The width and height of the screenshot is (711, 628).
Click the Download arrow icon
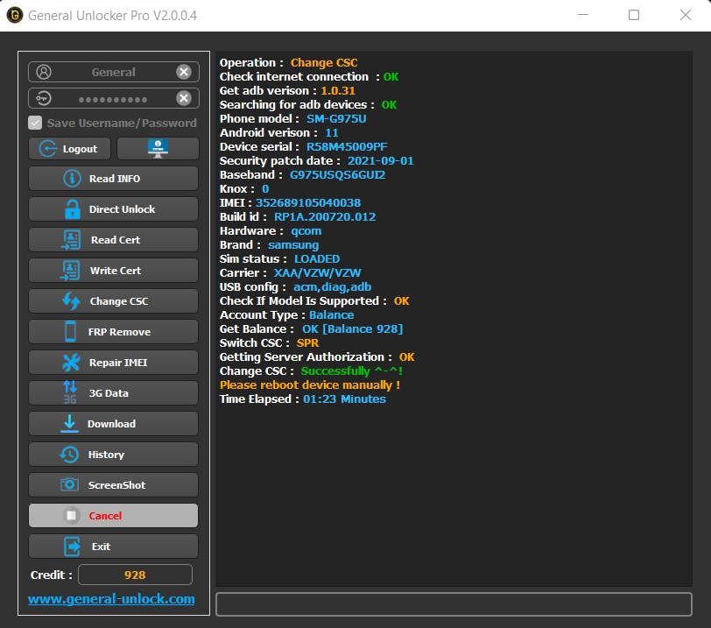tap(69, 423)
